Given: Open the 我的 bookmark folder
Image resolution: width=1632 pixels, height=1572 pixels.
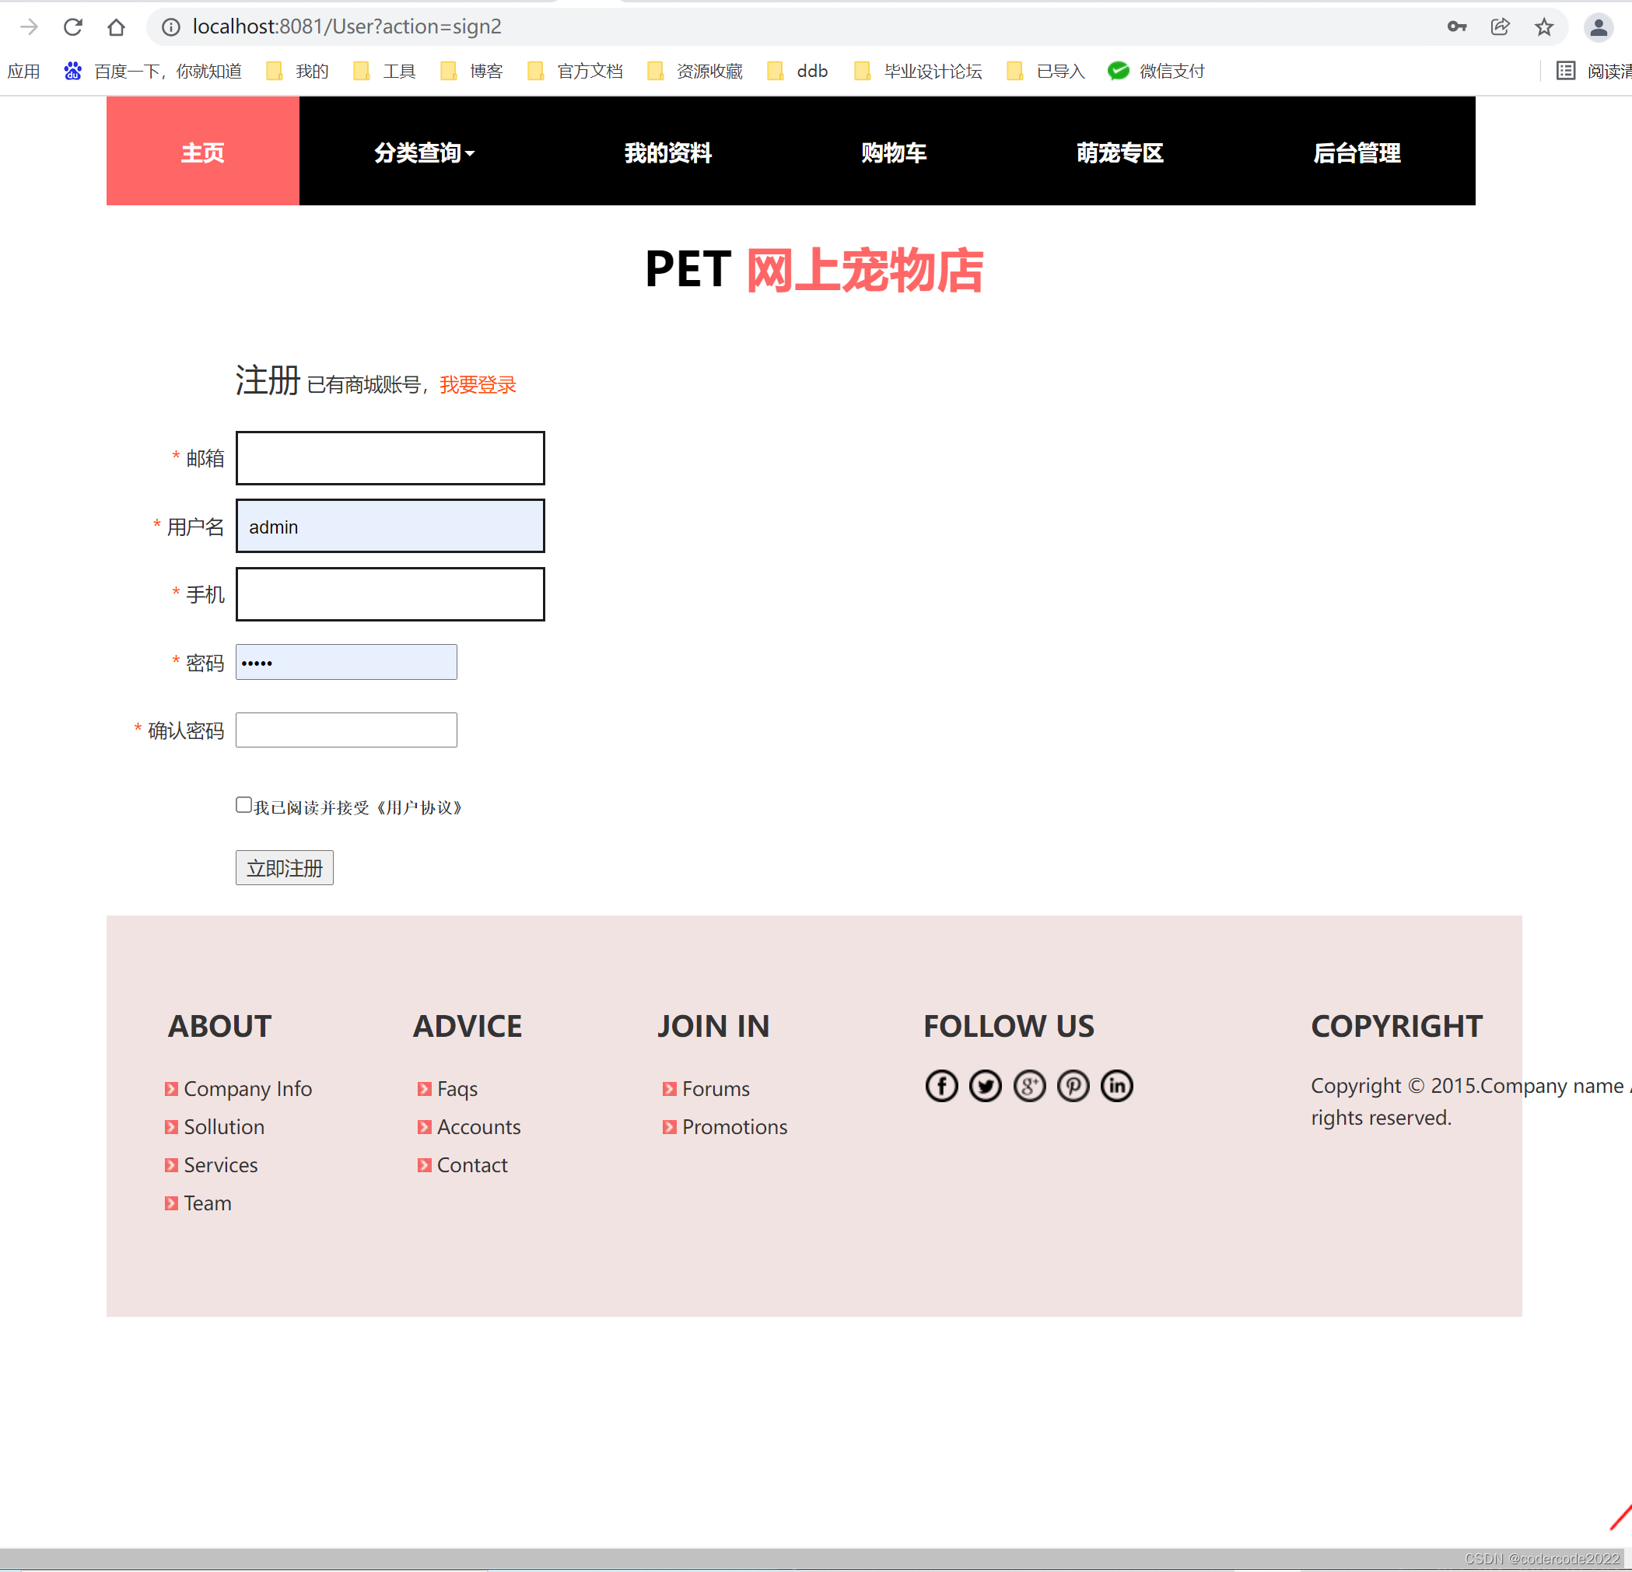Looking at the screenshot, I should click(297, 72).
